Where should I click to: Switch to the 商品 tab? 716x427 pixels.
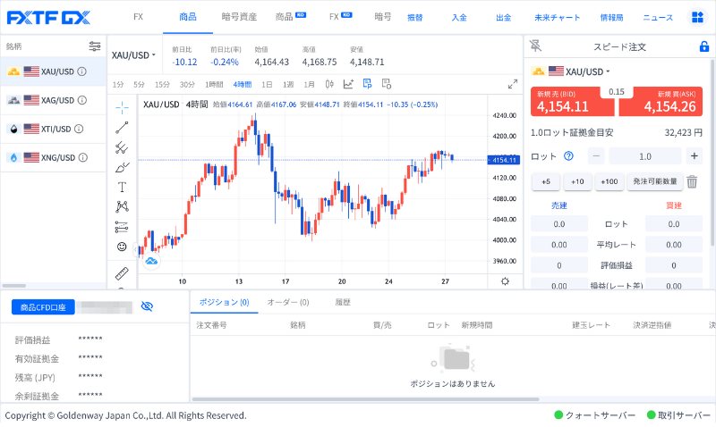coord(188,17)
